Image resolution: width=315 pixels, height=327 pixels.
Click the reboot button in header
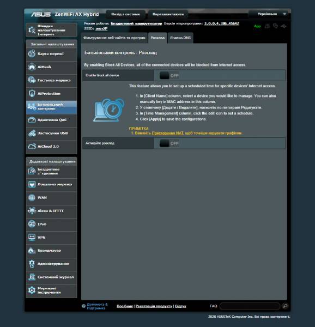pyautogui.click(x=168, y=14)
